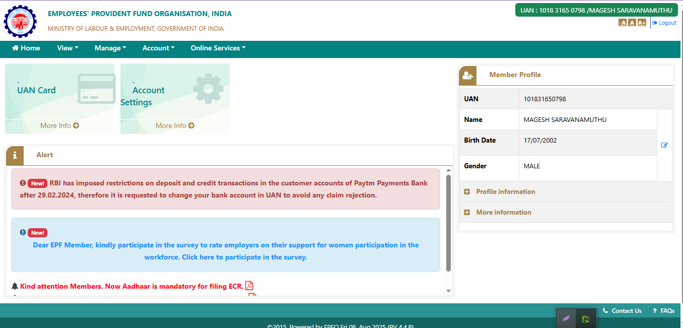Click the question mark icon beside FAQs
The image size is (683, 328).
click(655, 311)
